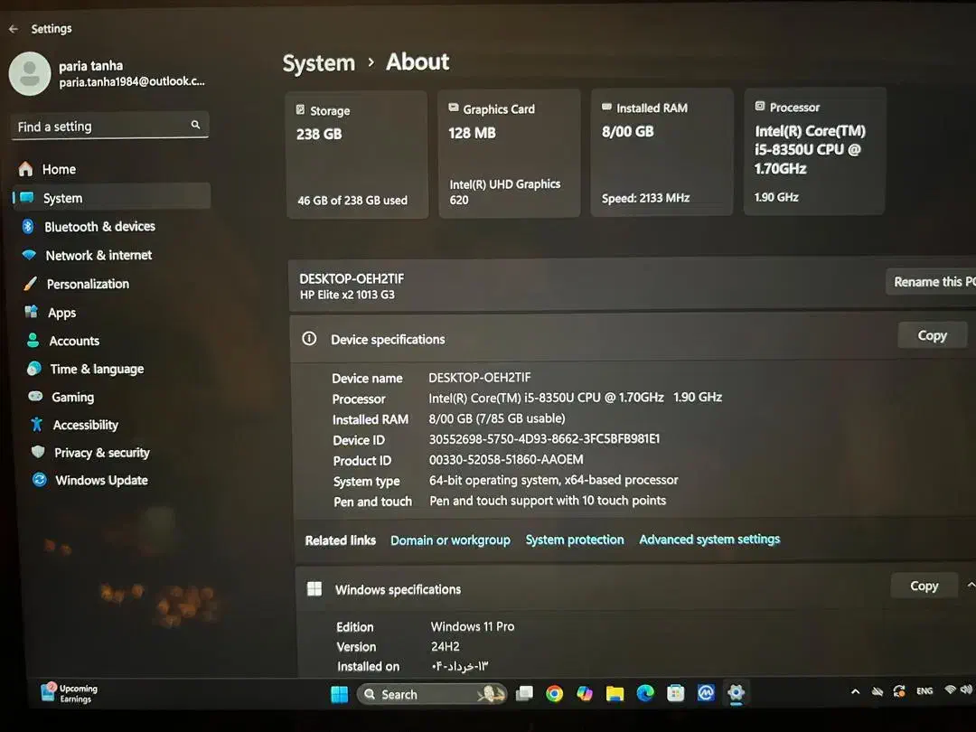
Task: Collapse the Windows specifications section chevron
Action: coord(971,586)
